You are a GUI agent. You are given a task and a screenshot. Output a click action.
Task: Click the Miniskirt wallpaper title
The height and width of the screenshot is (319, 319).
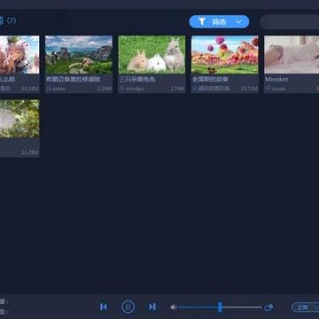click(x=276, y=80)
